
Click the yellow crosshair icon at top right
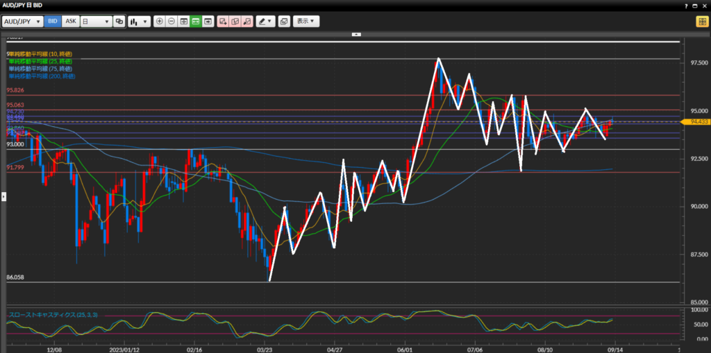tap(701, 21)
